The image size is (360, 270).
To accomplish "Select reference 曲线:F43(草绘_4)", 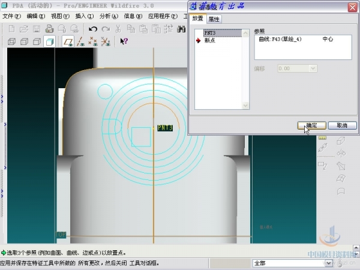I will point(280,39).
